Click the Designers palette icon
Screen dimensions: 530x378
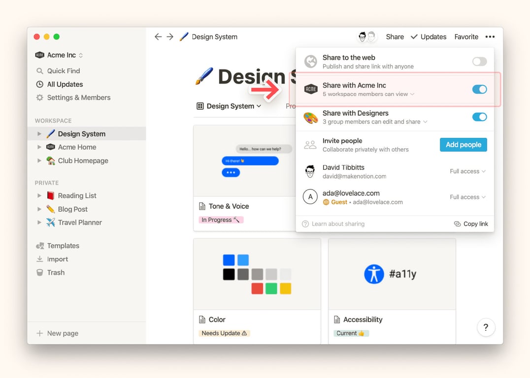click(x=311, y=118)
